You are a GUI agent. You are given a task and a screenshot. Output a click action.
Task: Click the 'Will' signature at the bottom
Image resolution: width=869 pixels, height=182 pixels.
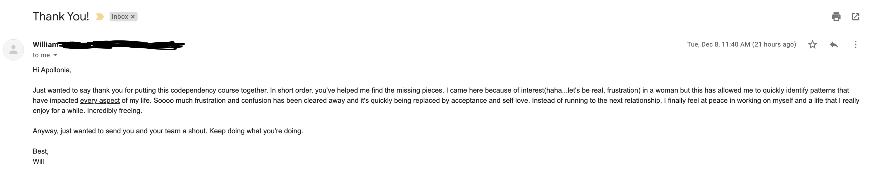[38, 162]
